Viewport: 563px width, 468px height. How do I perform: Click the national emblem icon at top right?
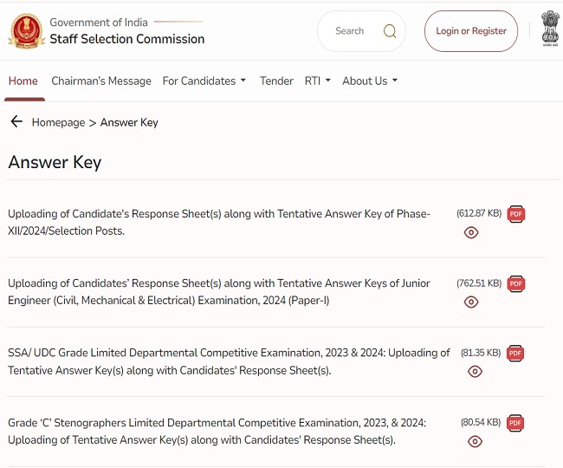tap(549, 31)
